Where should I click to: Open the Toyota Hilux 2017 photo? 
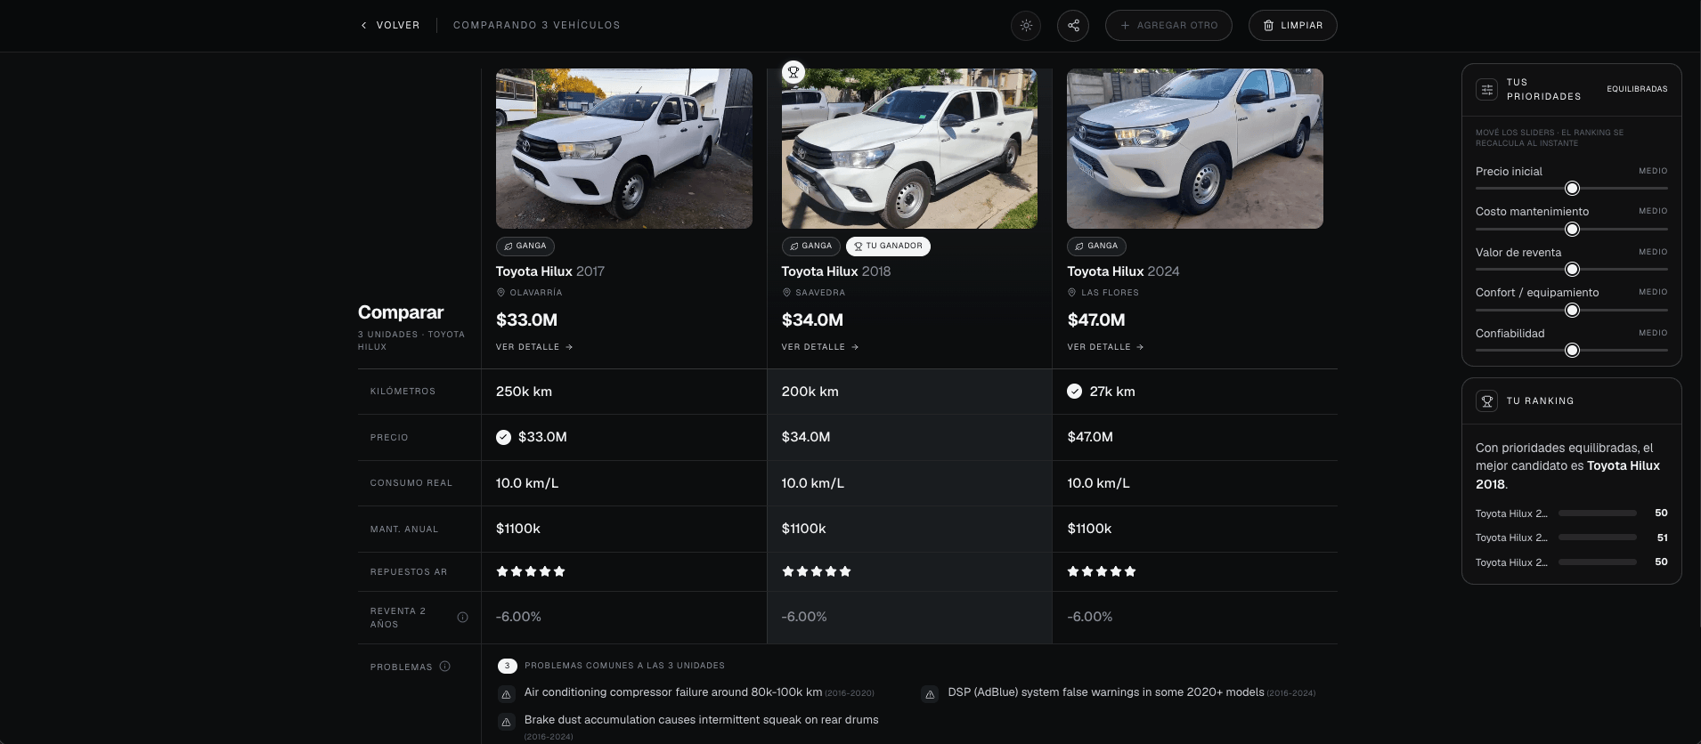point(623,149)
